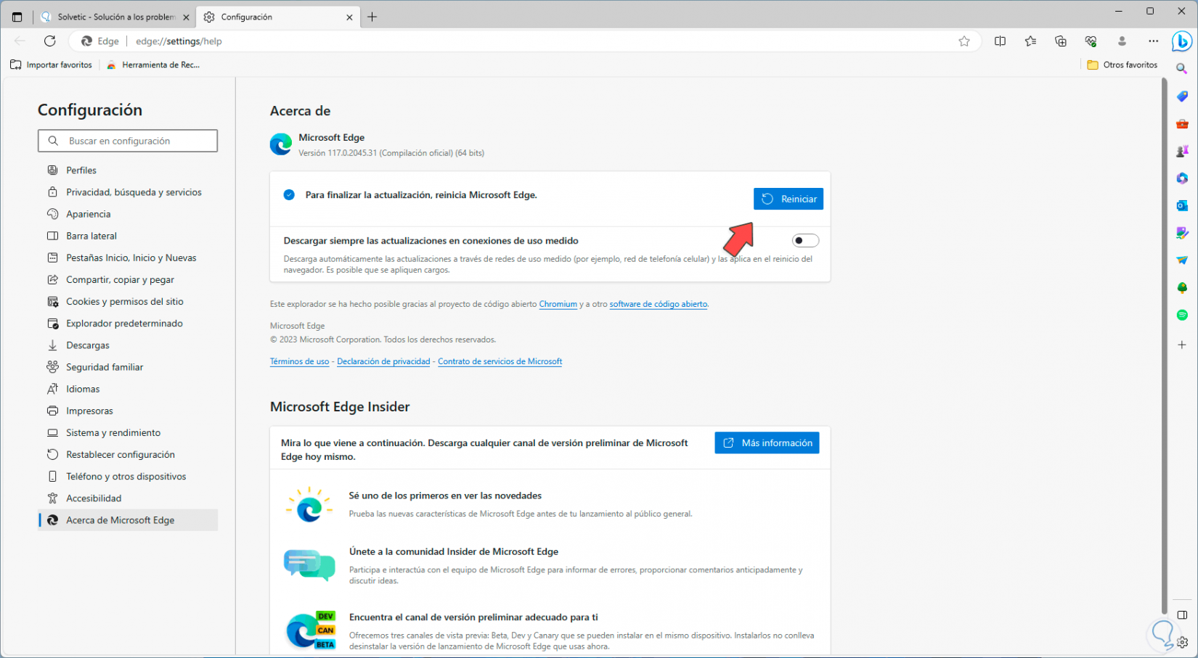Select Idiomas in settings menu
The width and height of the screenshot is (1198, 658).
coord(128,389)
